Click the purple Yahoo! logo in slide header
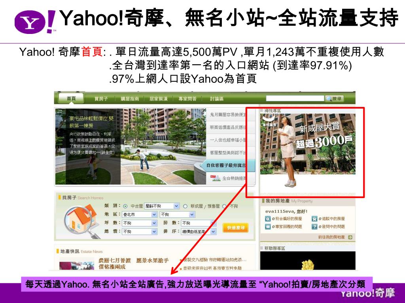The width and height of the screenshot is (405, 303). click(x=35, y=22)
